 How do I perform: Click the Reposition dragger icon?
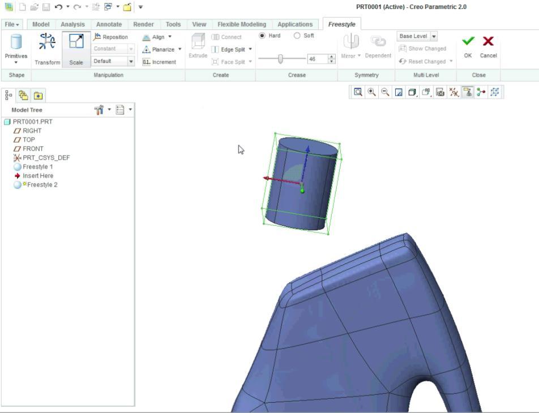97,36
